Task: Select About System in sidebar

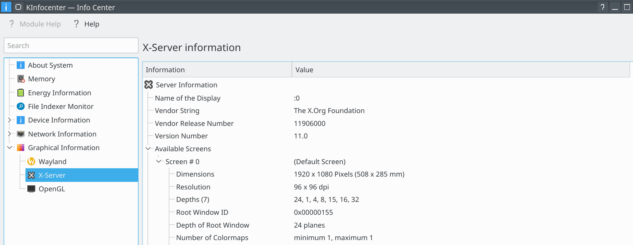Action: [50, 65]
